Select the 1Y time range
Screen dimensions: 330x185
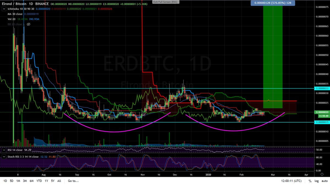click(46, 181)
